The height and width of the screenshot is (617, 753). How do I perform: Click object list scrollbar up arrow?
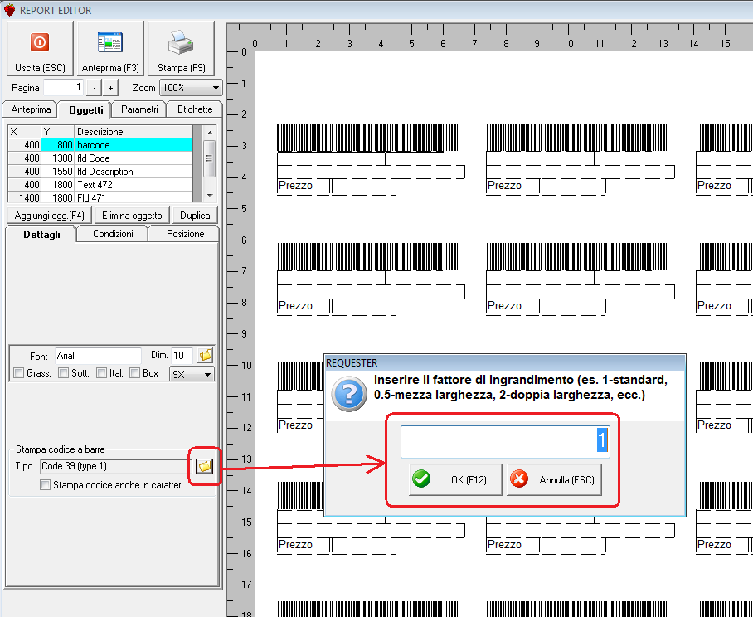click(209, 132)
